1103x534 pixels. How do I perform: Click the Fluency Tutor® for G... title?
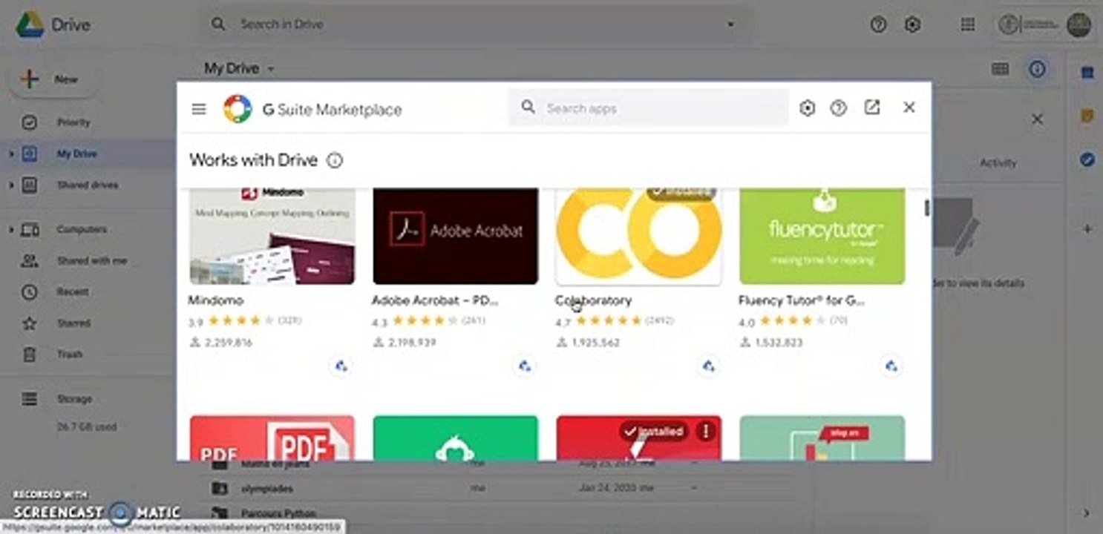click(801, 300)
